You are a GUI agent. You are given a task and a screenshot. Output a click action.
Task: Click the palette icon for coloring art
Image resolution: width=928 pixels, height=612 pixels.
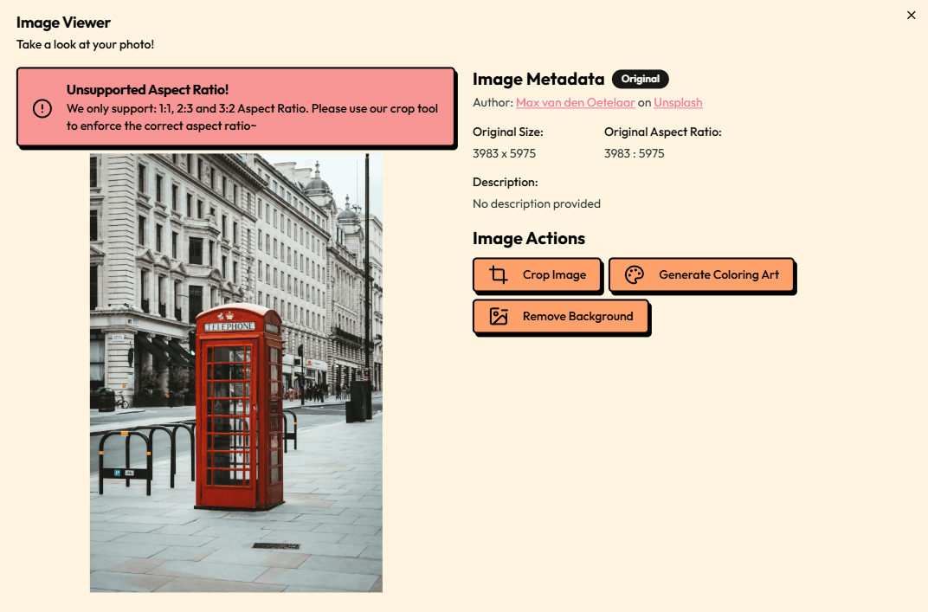635,275
